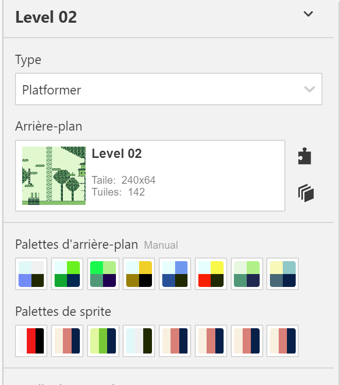Click the Level 02 scene title
The width and height of the screenshot is (340, 385).
point(46,17)
